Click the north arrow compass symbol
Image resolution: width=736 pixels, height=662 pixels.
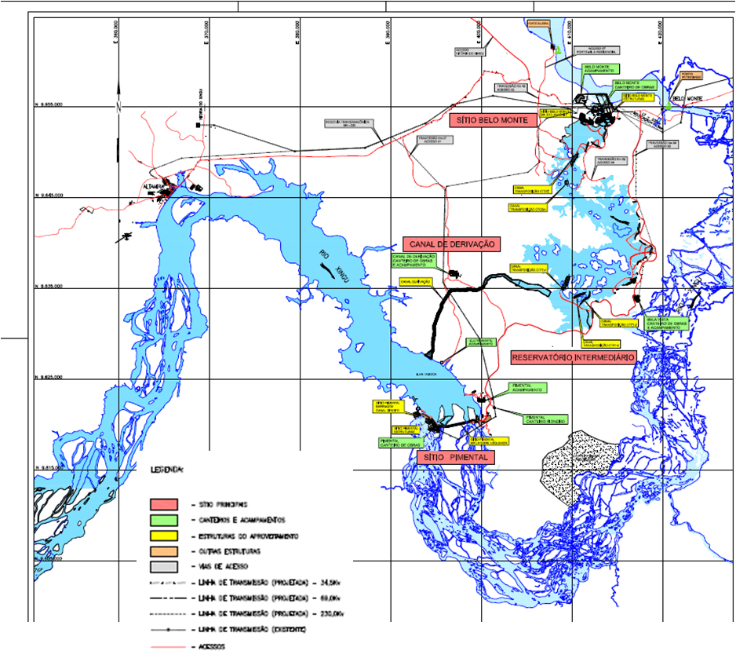click(118, 119)
